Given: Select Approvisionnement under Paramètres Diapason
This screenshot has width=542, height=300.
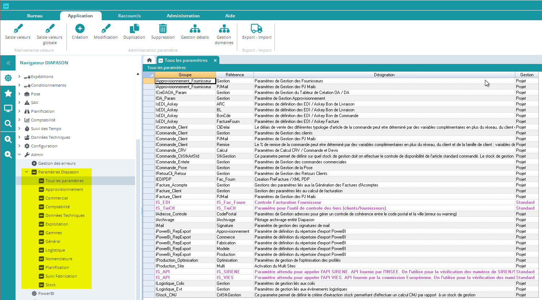Looking at the screenshot, I should [x=64, y=189].
